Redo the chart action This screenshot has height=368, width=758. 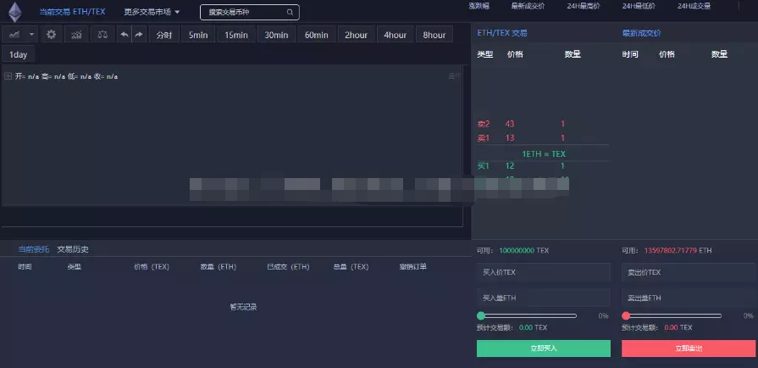pos(139,35)
